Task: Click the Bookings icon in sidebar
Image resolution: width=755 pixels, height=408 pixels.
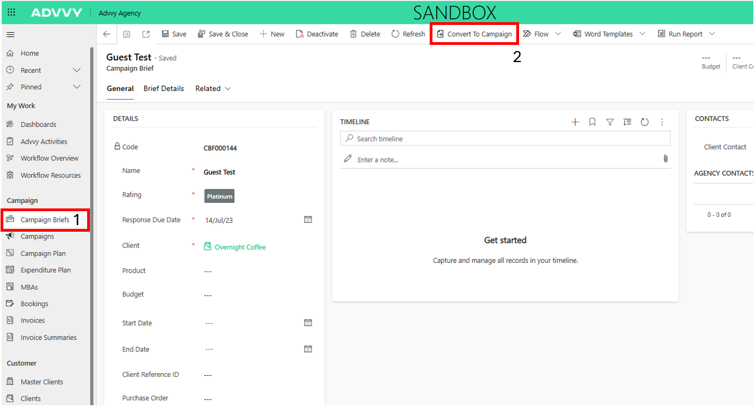Action: coord(10,304)
